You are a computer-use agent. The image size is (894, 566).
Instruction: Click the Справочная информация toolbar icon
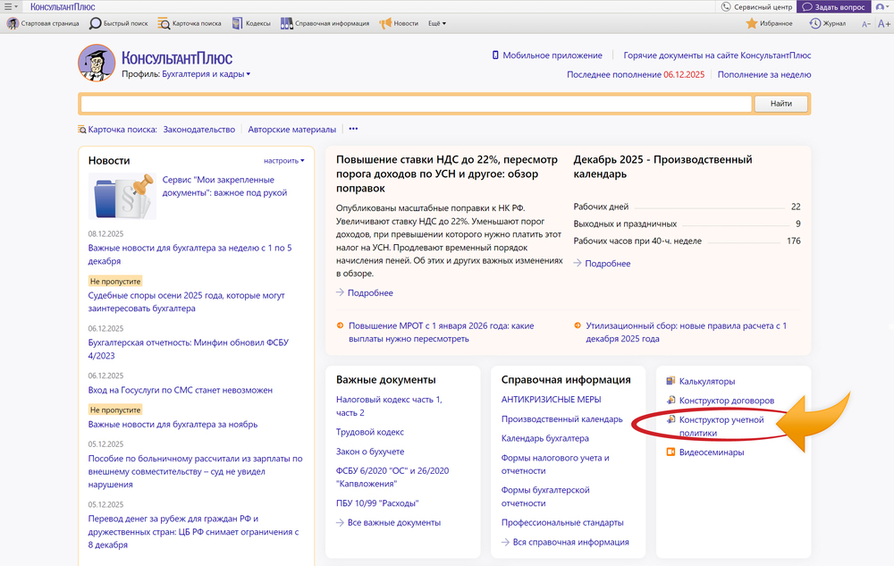pyautogui.click(x=286, y=23)
